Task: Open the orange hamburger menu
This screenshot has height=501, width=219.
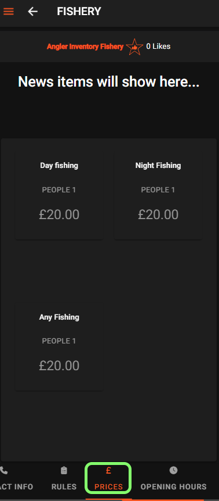Action: 9,12
